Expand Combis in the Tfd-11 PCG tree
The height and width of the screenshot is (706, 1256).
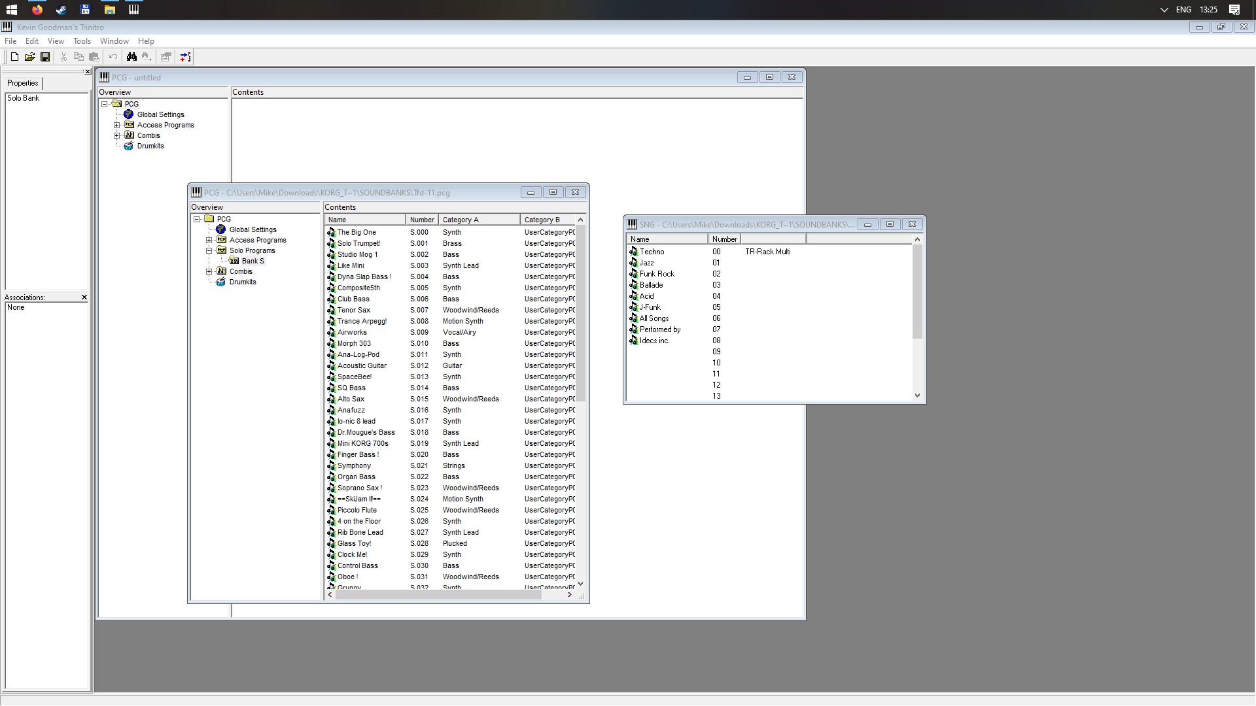point(209,271)
